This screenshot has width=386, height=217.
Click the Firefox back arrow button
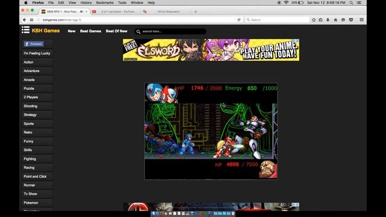coord(25,20)
